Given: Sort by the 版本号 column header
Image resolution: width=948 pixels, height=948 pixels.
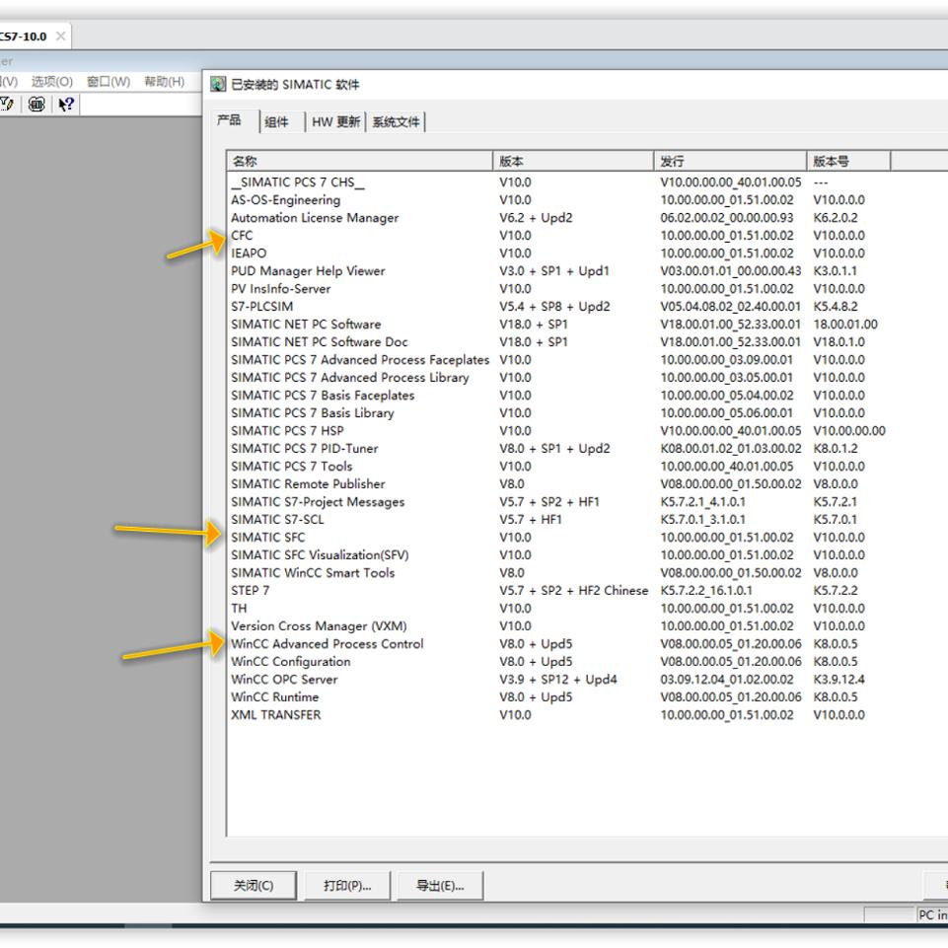Looking at the screenshot, I should pyautogui.click(x=848, y=161).
